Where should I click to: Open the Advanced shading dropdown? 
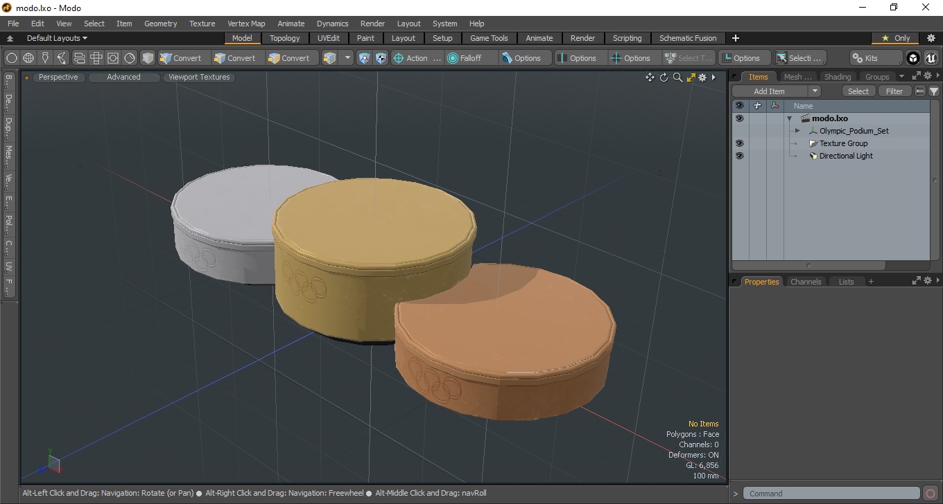pos(123,78)
